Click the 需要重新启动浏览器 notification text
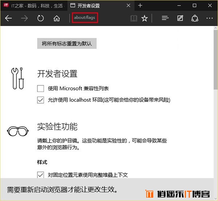This screenshot has height=201, width=218. (x=62, y=190)
